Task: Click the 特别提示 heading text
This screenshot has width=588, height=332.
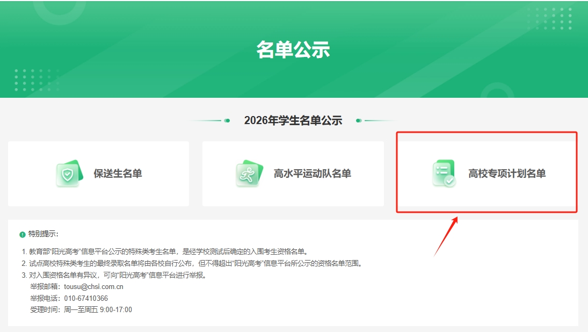Action: click(x=43, y=234)
